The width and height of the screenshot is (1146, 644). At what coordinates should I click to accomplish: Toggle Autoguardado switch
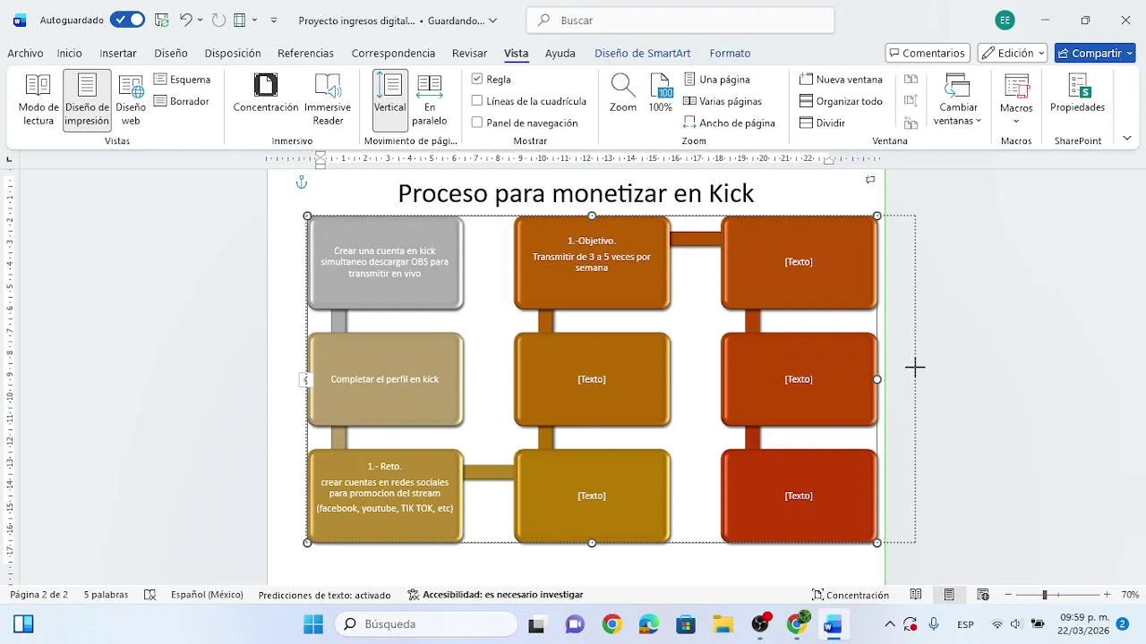[x=127, y=20]
